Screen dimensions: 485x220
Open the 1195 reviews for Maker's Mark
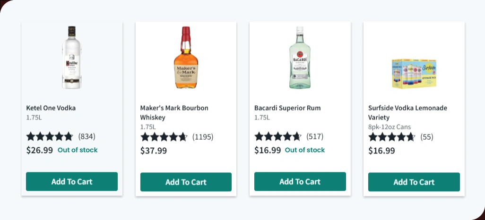coord(203,137)
